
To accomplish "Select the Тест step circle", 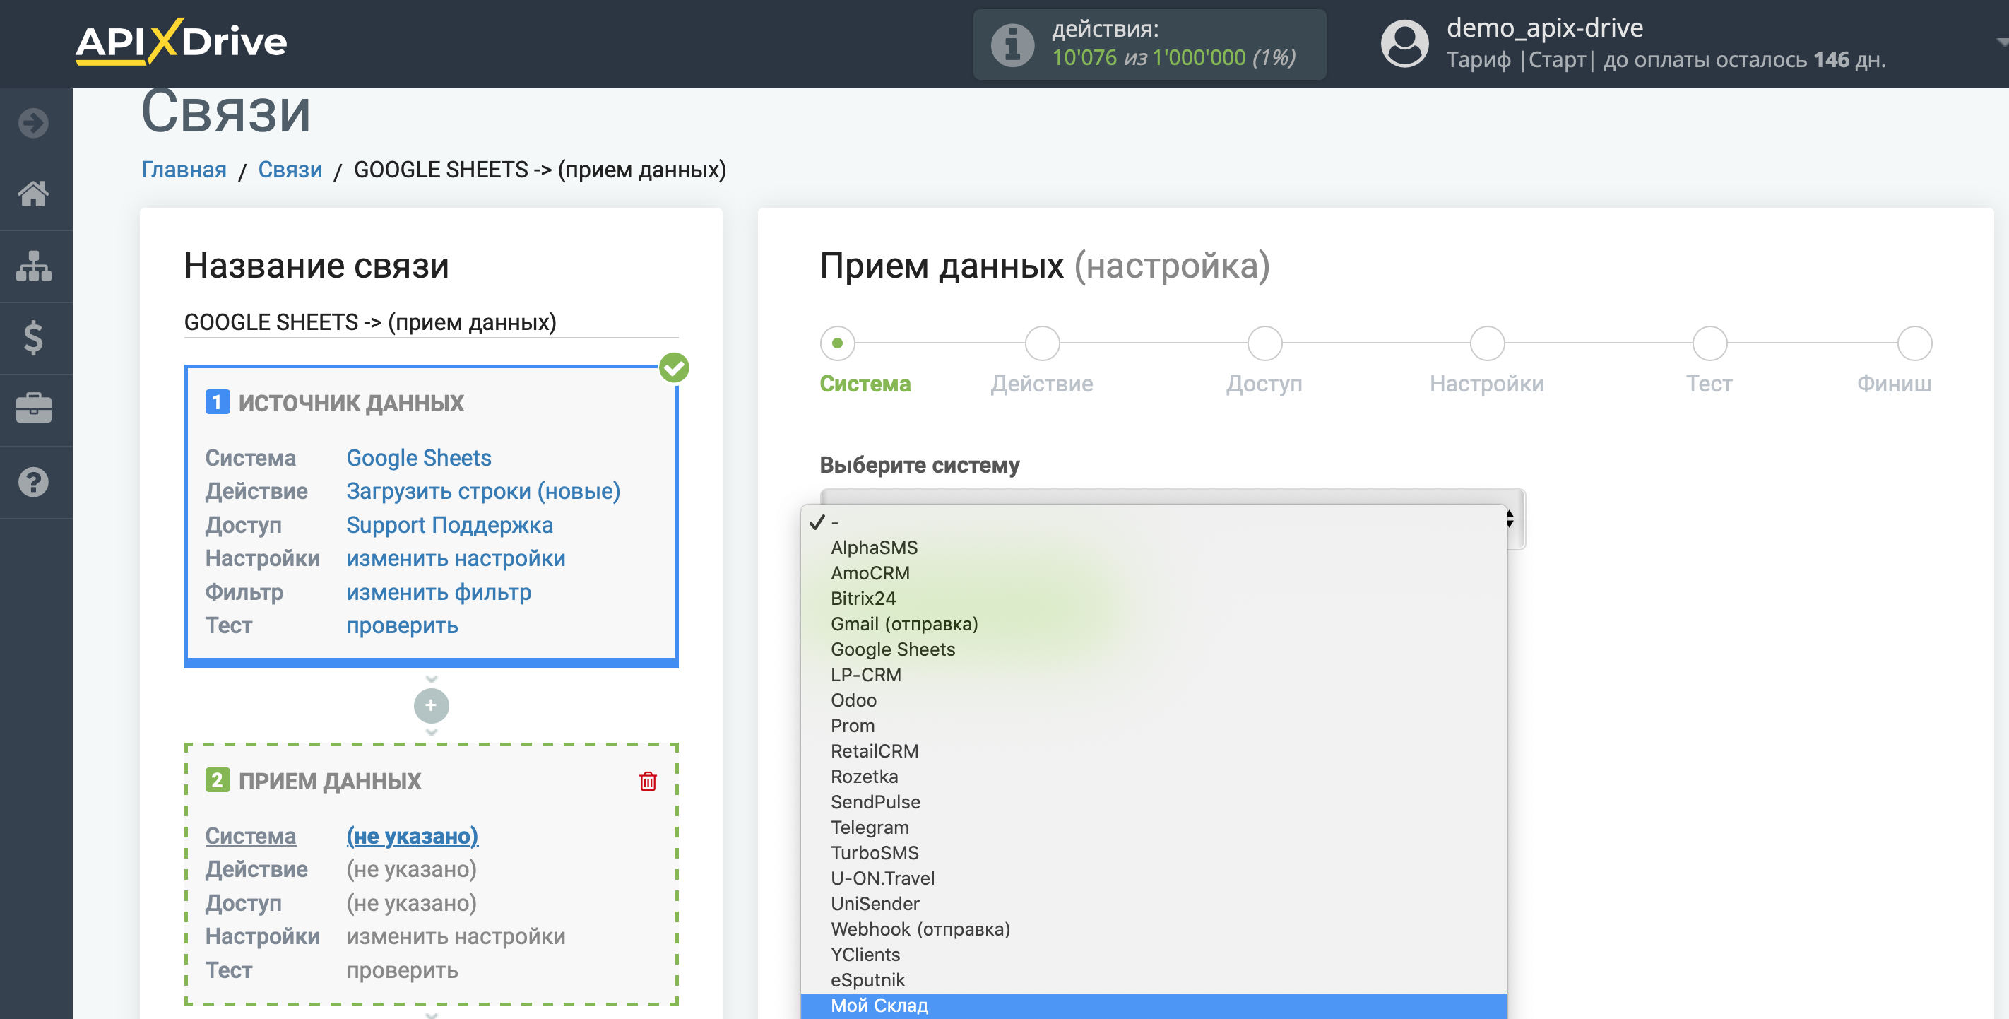I will [x=1709, y=343].
